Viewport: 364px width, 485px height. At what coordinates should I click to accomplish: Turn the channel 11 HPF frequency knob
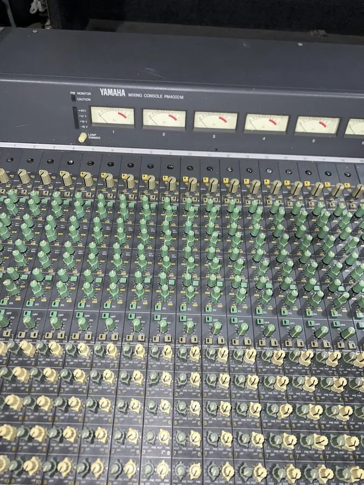[x=216, y=328]
